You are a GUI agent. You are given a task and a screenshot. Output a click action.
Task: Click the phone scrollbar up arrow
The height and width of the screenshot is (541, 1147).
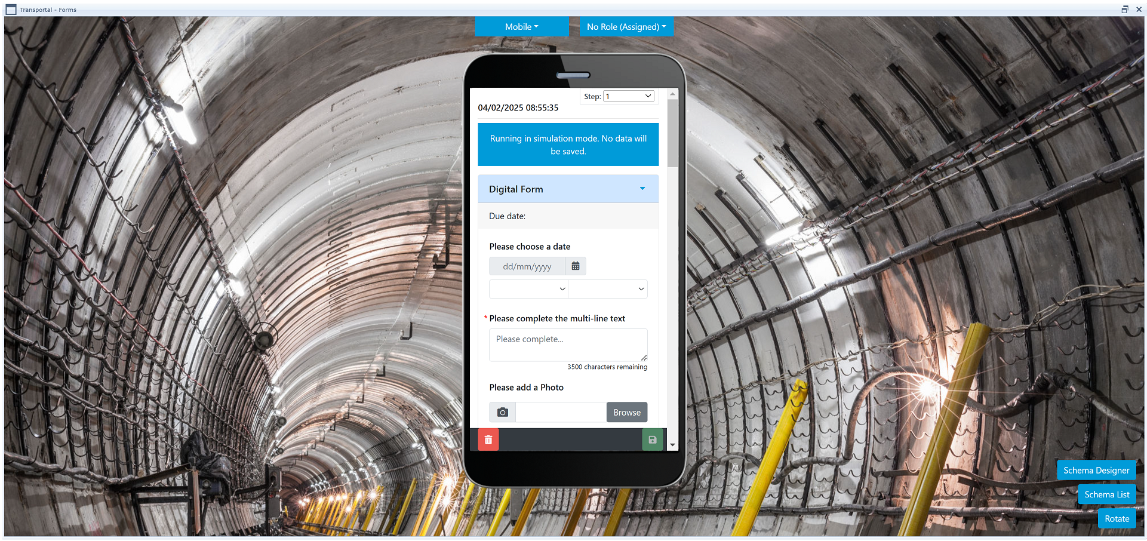point(672,94)
